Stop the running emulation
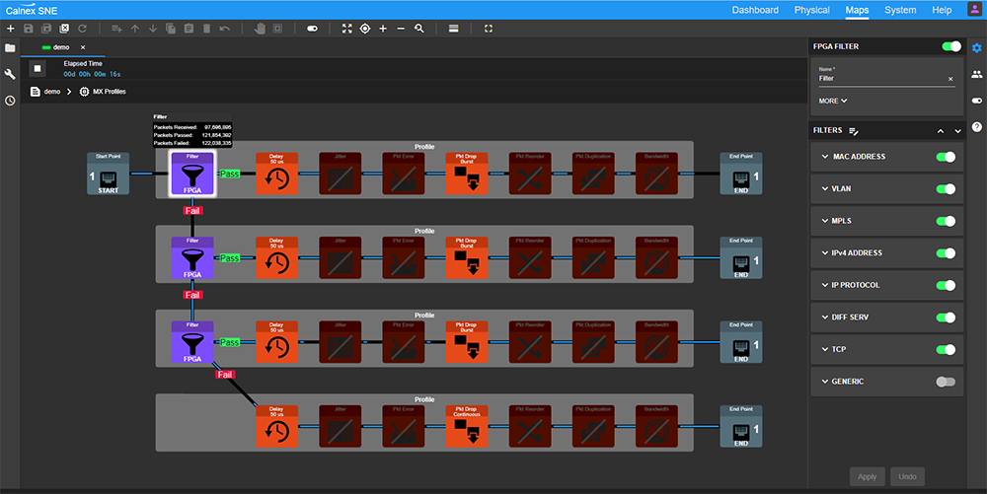The image size is (987, 494). (38, 68)
